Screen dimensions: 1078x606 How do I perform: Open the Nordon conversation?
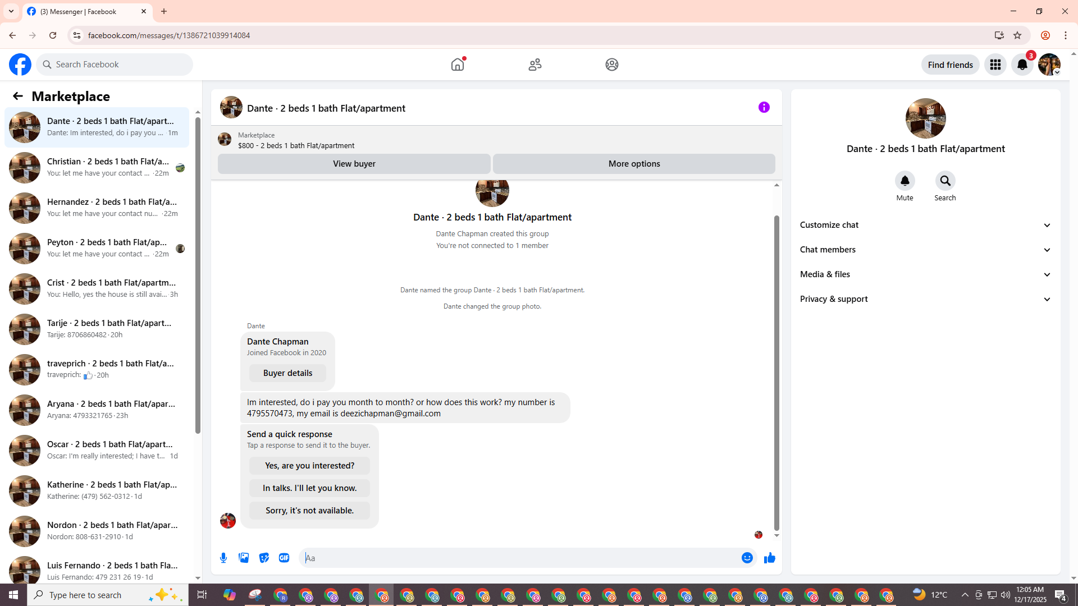97,531
